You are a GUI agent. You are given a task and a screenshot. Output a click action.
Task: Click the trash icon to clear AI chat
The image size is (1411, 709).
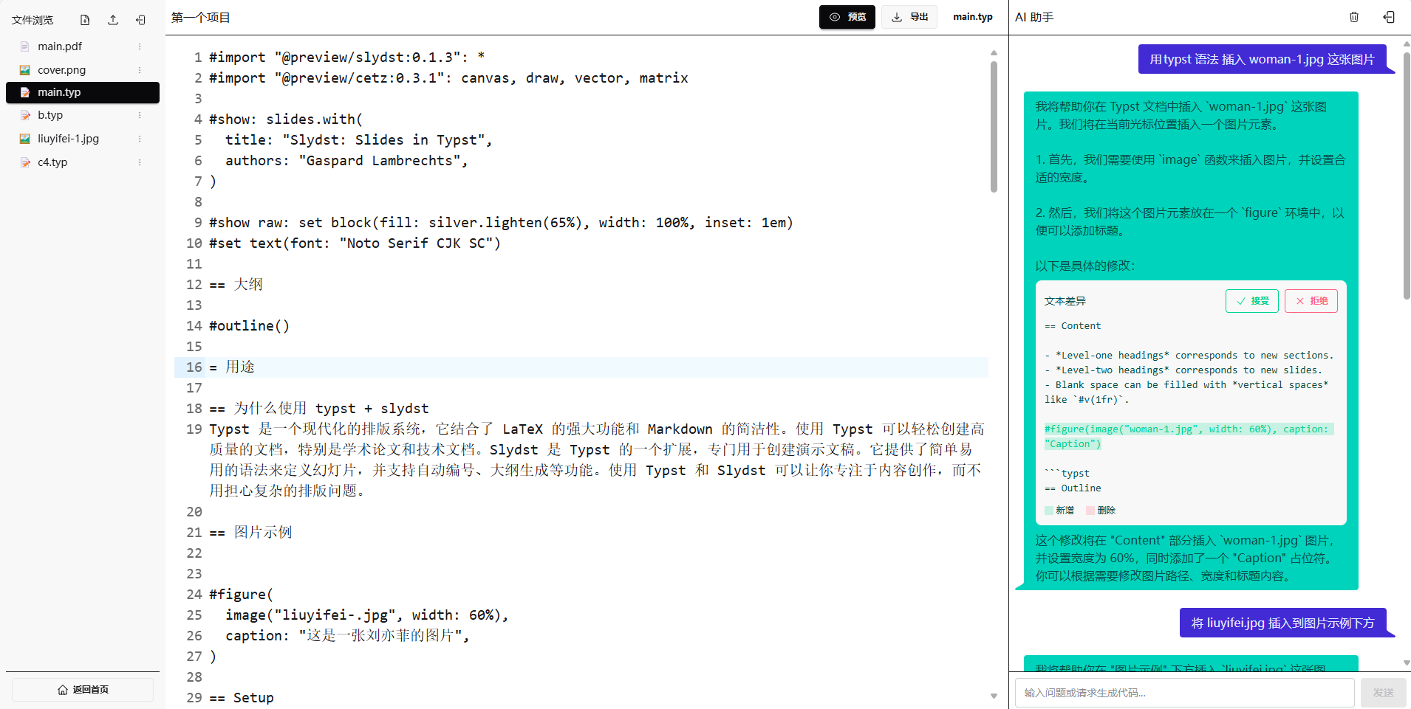coord(1354,17)
